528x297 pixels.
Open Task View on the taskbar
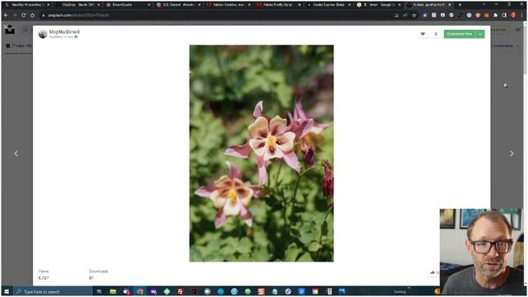click(x=99, y=291)
